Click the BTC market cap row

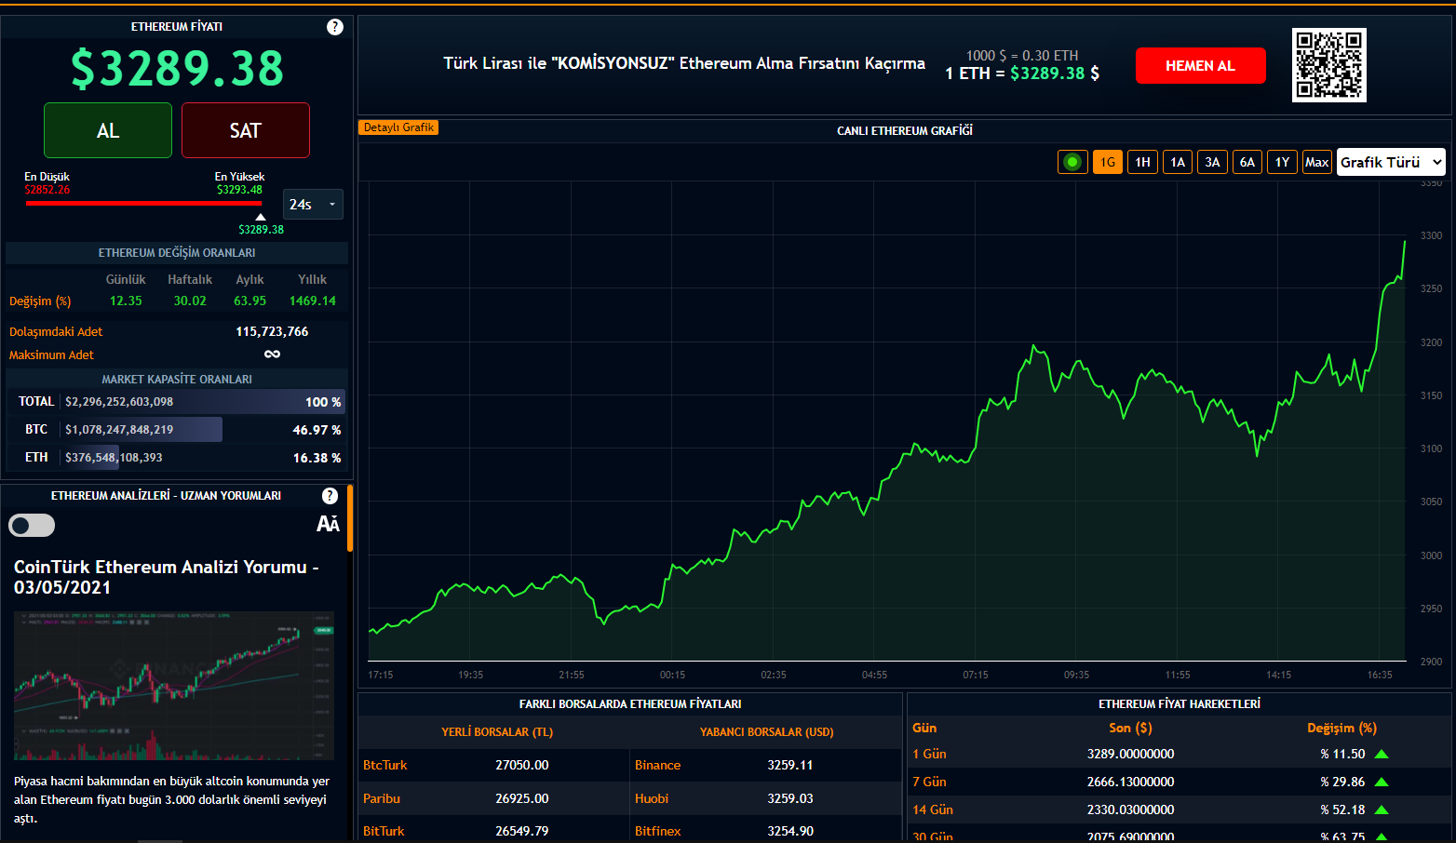click(x=177, y=430)
